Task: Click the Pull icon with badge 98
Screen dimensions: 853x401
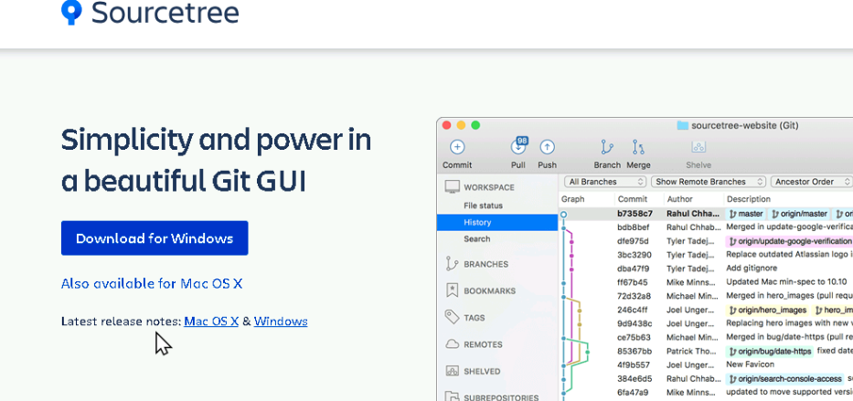Action: 518,145
